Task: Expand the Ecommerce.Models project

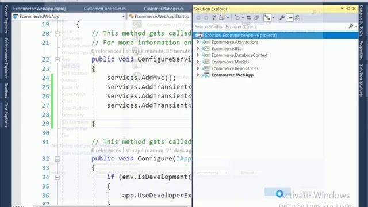Action: 198,62
